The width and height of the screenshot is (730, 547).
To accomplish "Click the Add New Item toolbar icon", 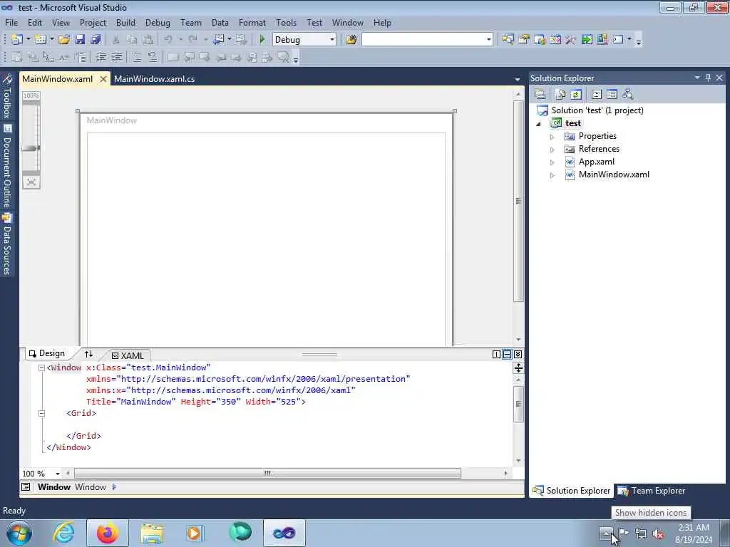I will 41,40.
